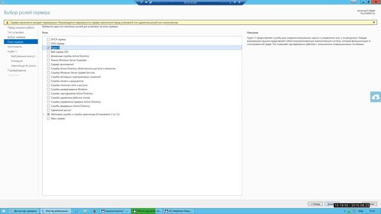
Task: Select Службы политики сети и доступа row
Action: click(142, 85)
